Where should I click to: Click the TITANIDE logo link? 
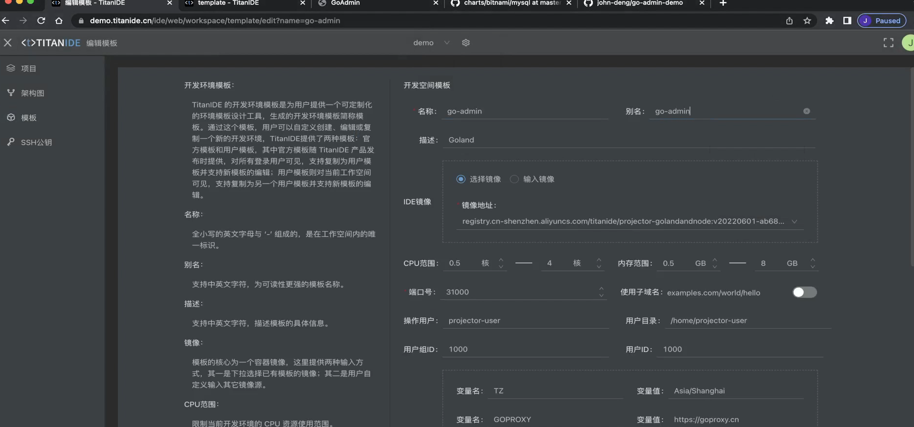51,43
